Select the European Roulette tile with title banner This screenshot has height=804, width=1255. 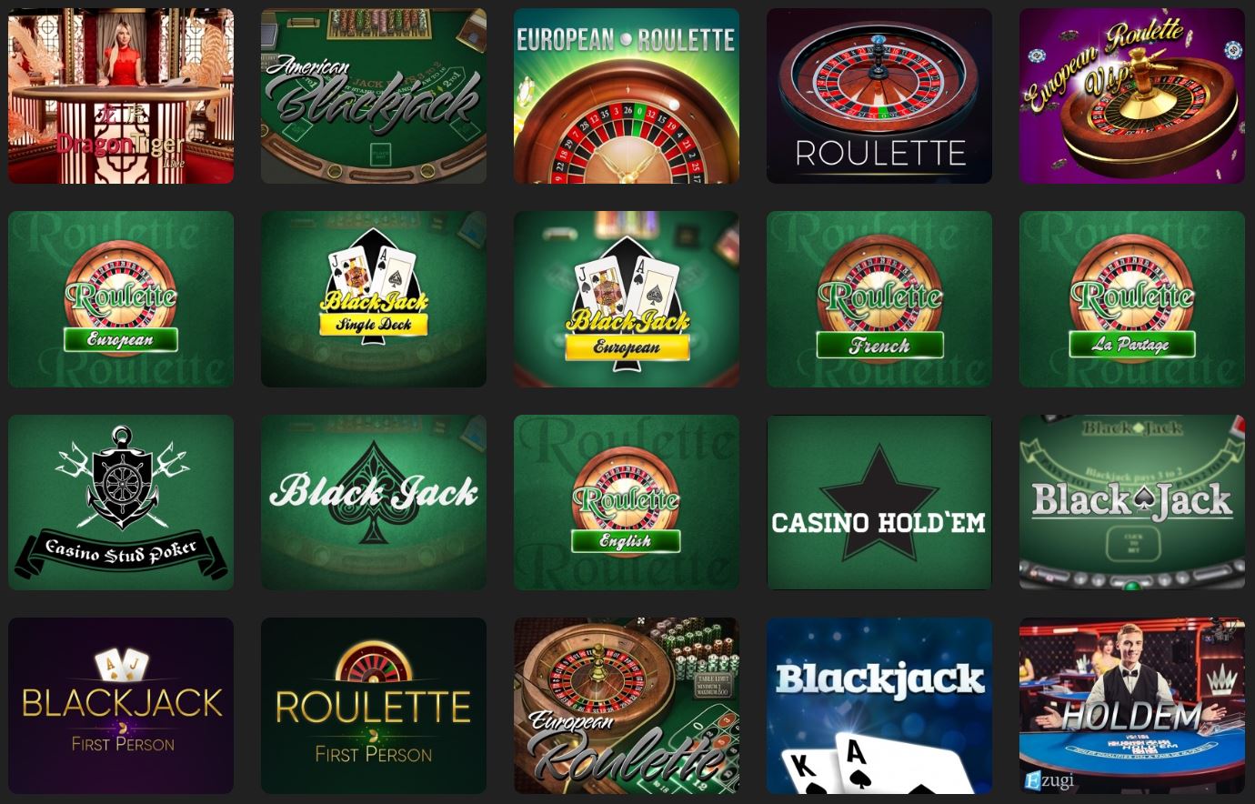click(x=627, y=96)
